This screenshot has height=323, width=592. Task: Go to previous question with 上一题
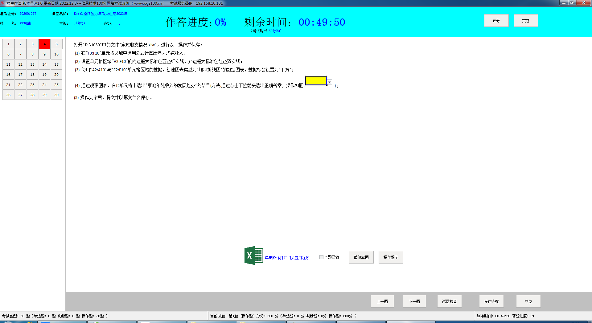coord(382,301)
